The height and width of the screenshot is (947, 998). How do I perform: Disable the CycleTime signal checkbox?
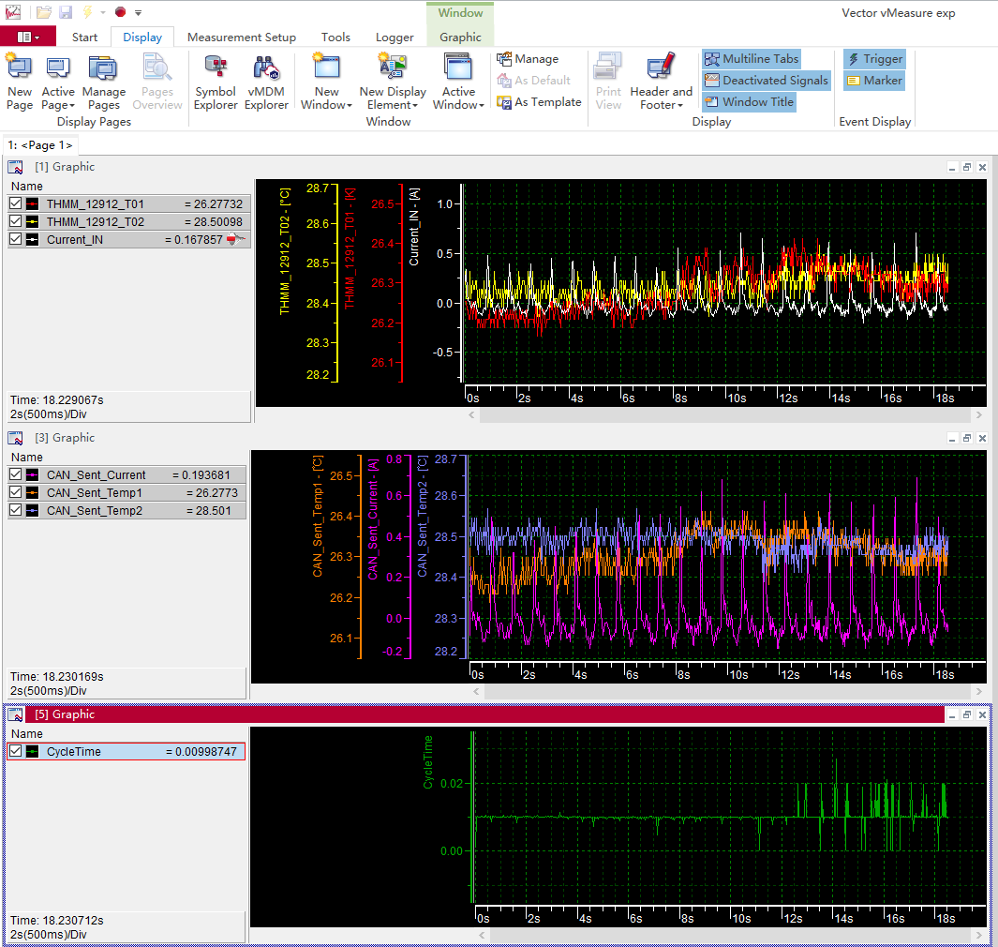[x=15, y=752]
